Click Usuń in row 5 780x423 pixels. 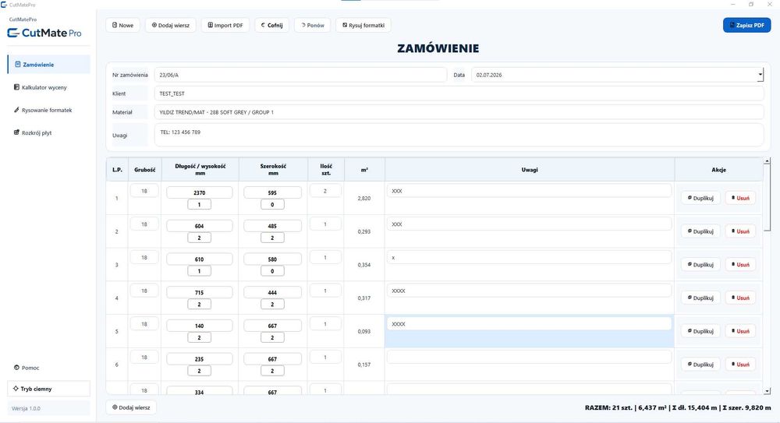pos(740,331)
